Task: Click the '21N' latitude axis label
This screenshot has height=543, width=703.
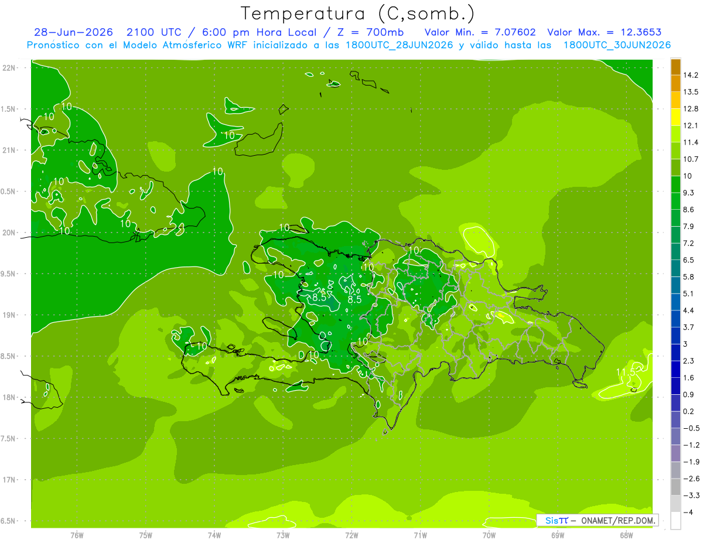Action: click(9, 150)
